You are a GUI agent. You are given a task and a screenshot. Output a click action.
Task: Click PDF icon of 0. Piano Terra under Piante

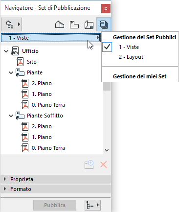(x=25, y=105)
